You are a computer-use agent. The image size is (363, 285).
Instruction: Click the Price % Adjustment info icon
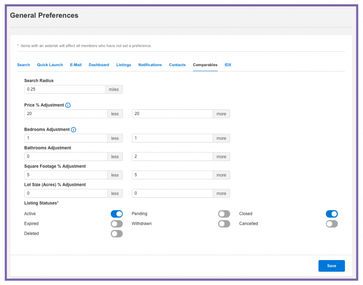click(68, 105)
